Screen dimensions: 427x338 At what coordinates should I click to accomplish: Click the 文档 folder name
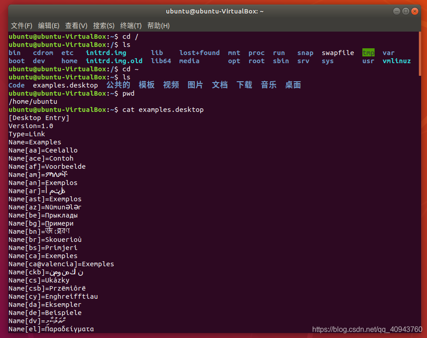point(220,85)
